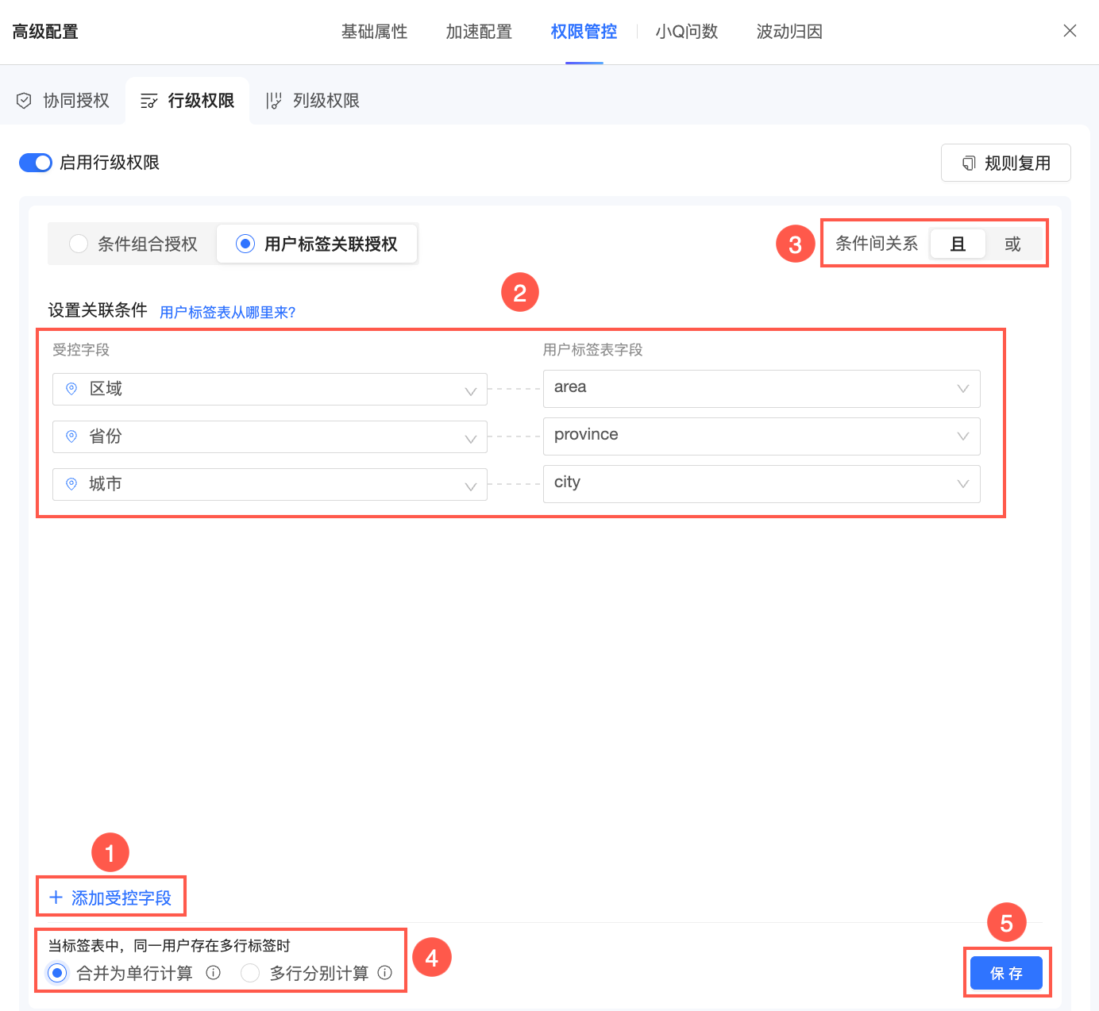The width and height of the screenshot is (1099, 1011).
Task: Click the 受控字段 column header
Action: (x=81, y=350)
